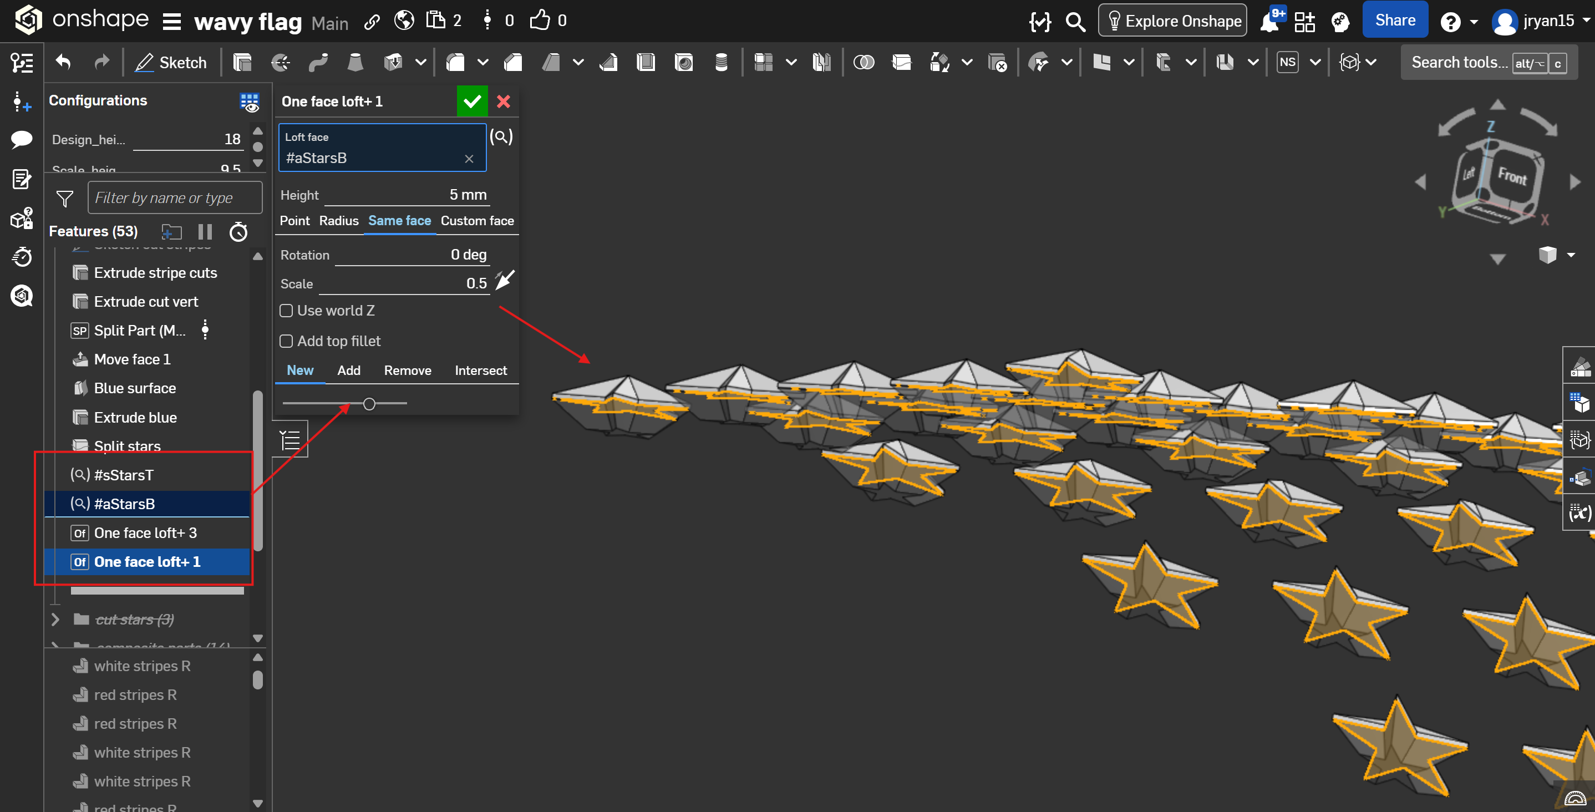Toggle configuration table visibility icon
This screenshot has width=1595, height=812.
(x=249, y=101)
